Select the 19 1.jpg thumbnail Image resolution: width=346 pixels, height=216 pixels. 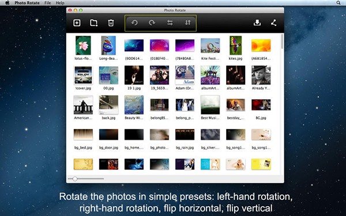tap(134, 75)
